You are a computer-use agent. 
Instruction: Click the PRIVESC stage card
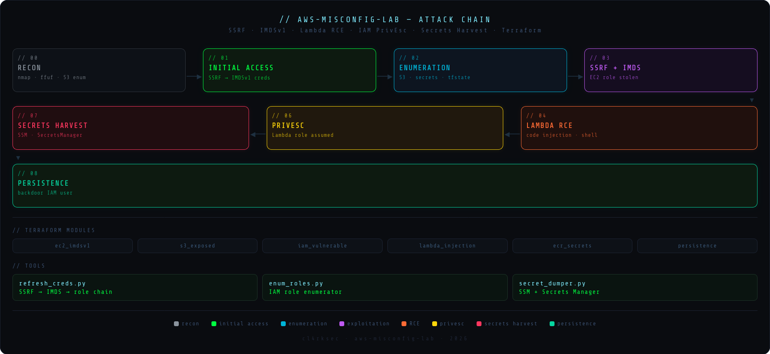[385, 128]
